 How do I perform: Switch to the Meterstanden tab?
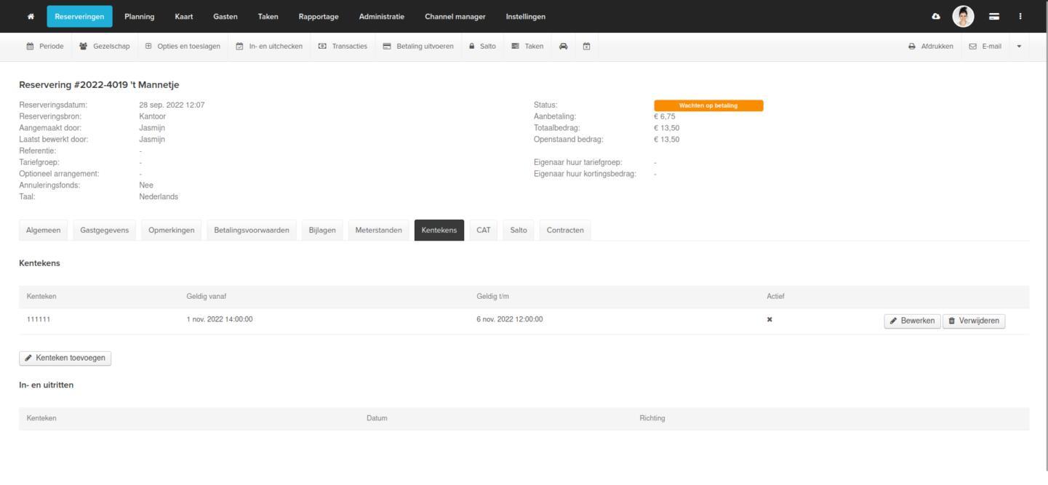click(x=378, y=231)
